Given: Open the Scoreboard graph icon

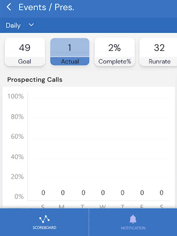Looking at the screenshot, I should pos(44,219).
